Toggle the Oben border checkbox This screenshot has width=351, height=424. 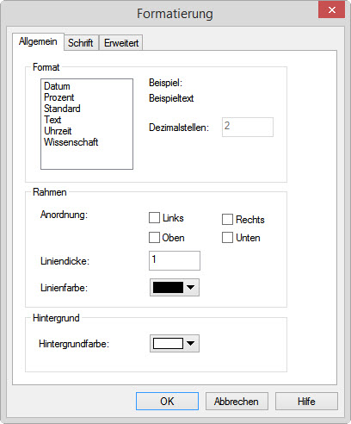point(154,238)
